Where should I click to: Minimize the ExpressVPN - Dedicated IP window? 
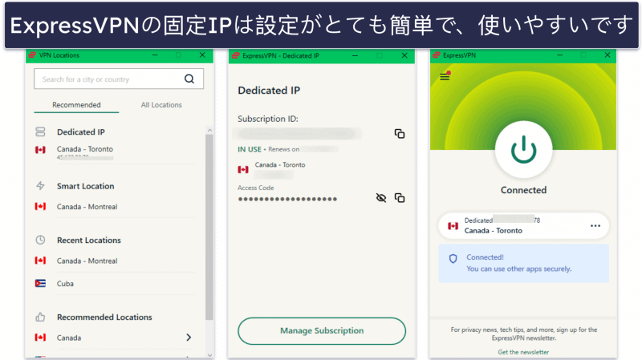355,55
